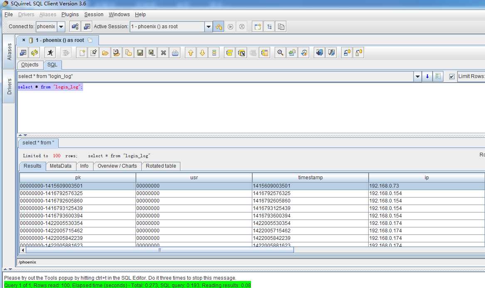The image size is (485, 288).
Task: Click the object tree icon in top toolbar
Action: (269, 27)
